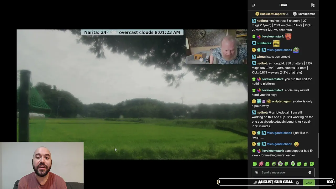Click the webcam overlay of bearded man
This screenshot has width=336, height=189.
(216, 47)
